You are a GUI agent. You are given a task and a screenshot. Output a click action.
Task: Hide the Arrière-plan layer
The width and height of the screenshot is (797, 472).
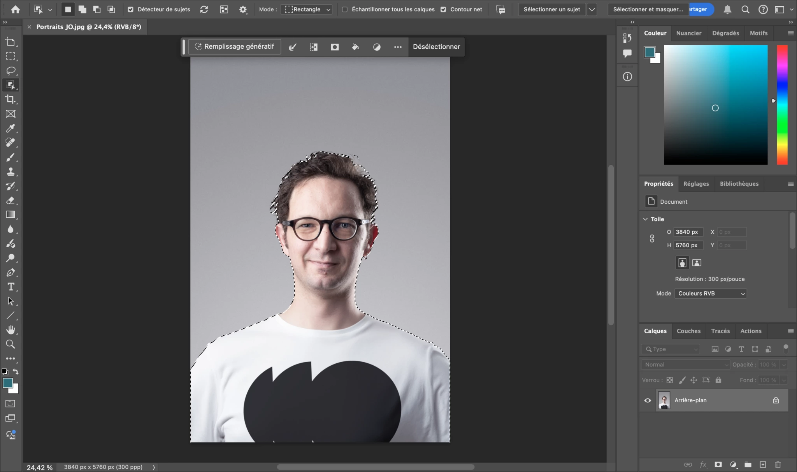[x=648, y=400]
